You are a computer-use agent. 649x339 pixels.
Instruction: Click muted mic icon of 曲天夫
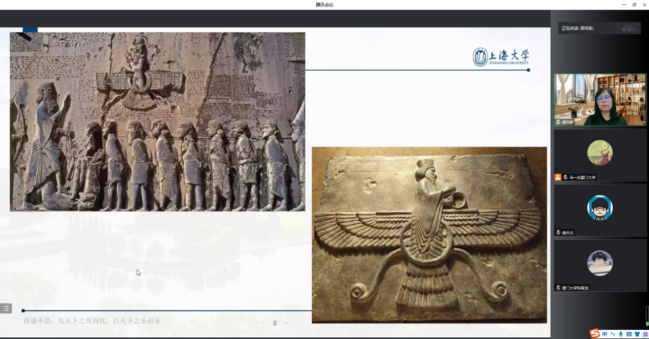click(558, 232)
